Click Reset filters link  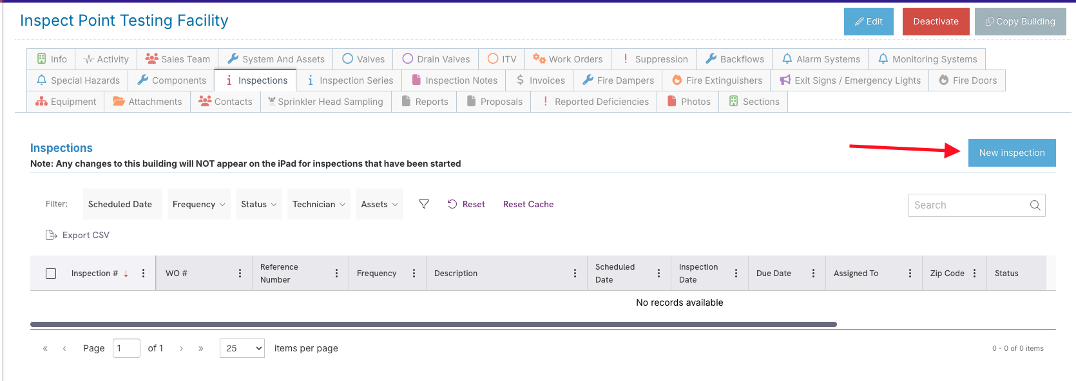pos(466,204)
